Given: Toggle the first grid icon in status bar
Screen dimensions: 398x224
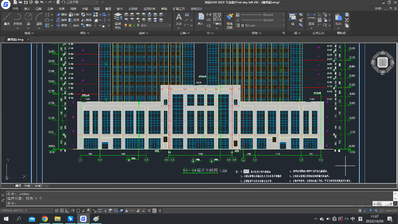Looking at the screenshot, I should 57,210.
